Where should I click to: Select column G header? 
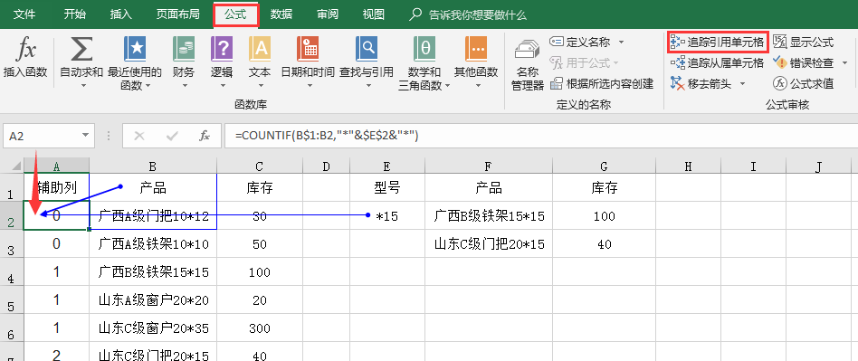[x=604, y=166]
